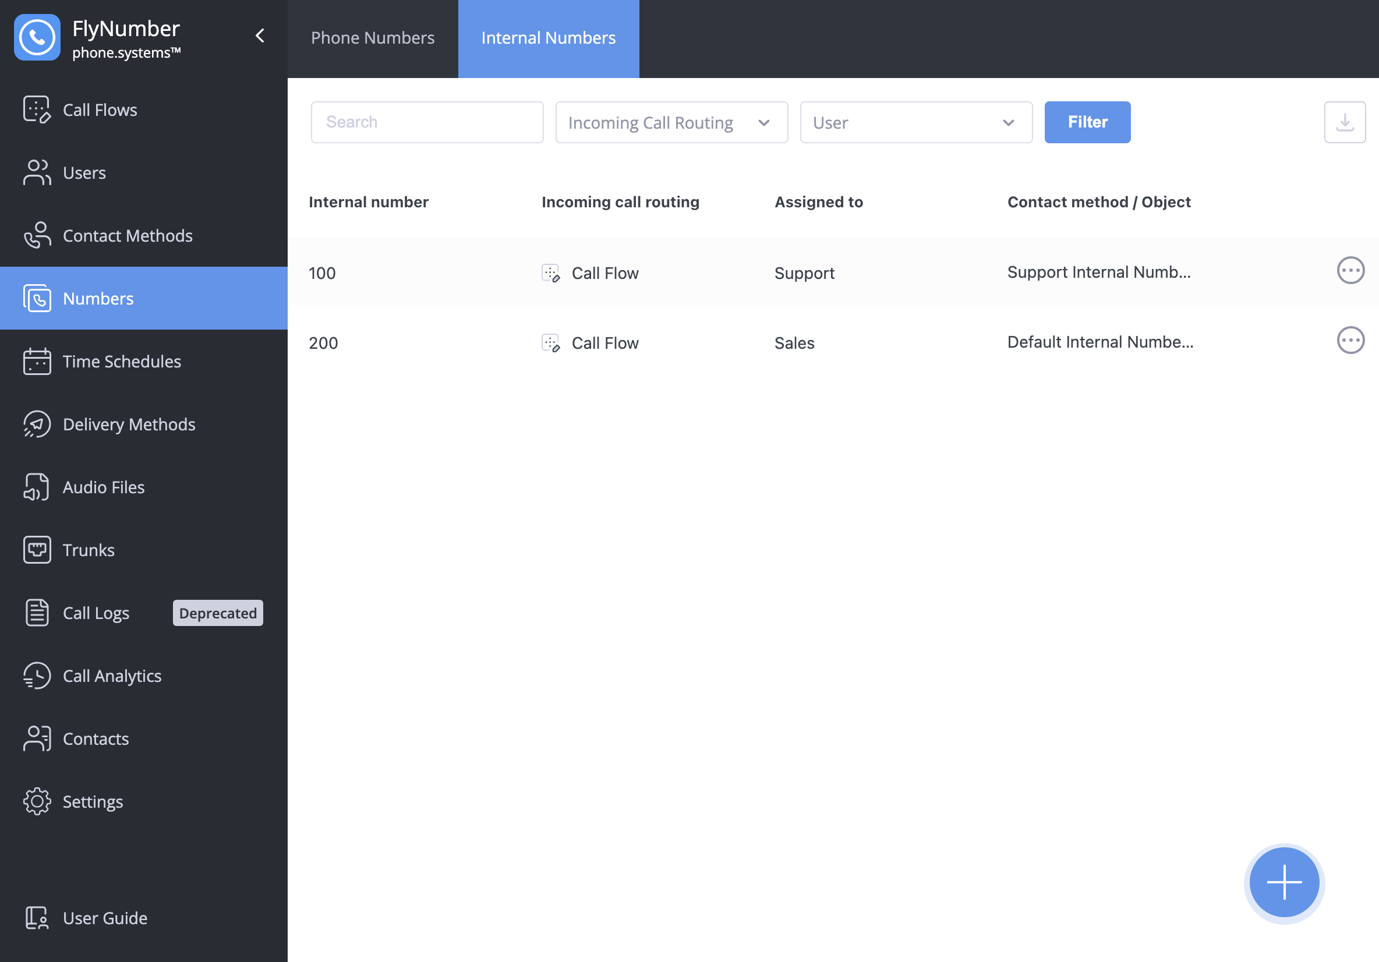Click the Support assigned-to cell

(x=804, y=273)
